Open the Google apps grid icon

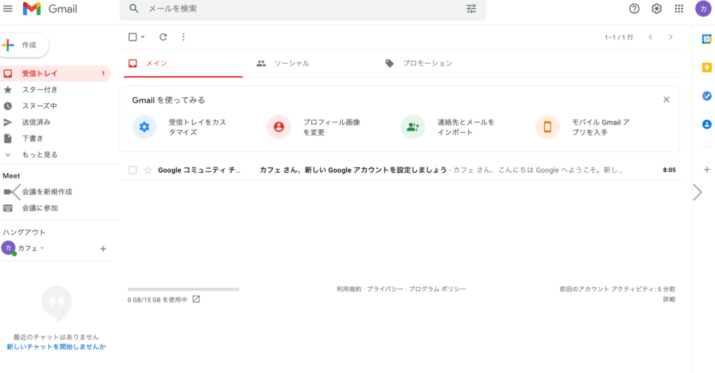[679, 9]
